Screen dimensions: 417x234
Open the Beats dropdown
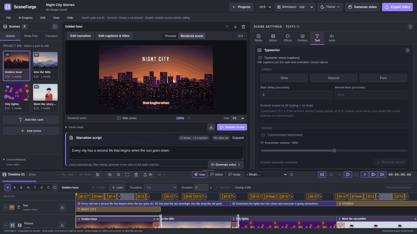(x=266, y=174)
